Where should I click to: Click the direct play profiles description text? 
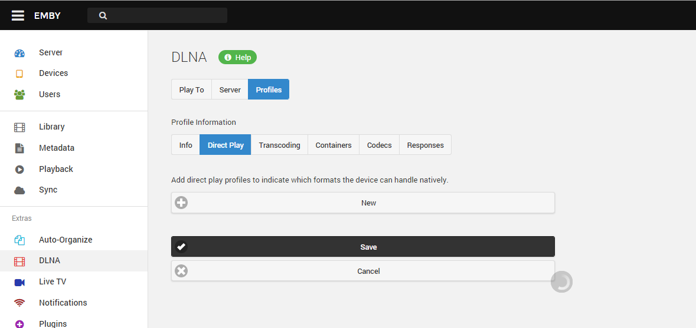tap(310, 180)
